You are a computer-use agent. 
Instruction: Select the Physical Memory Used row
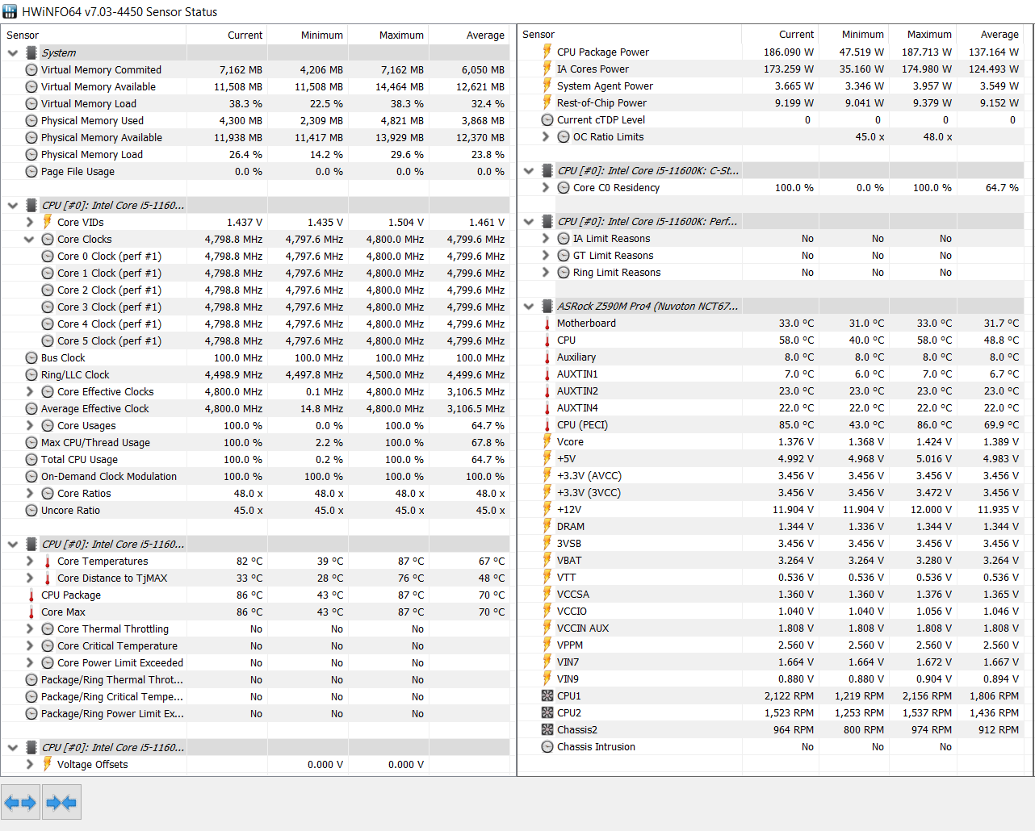pyautogui.click(x=255, y=120)
